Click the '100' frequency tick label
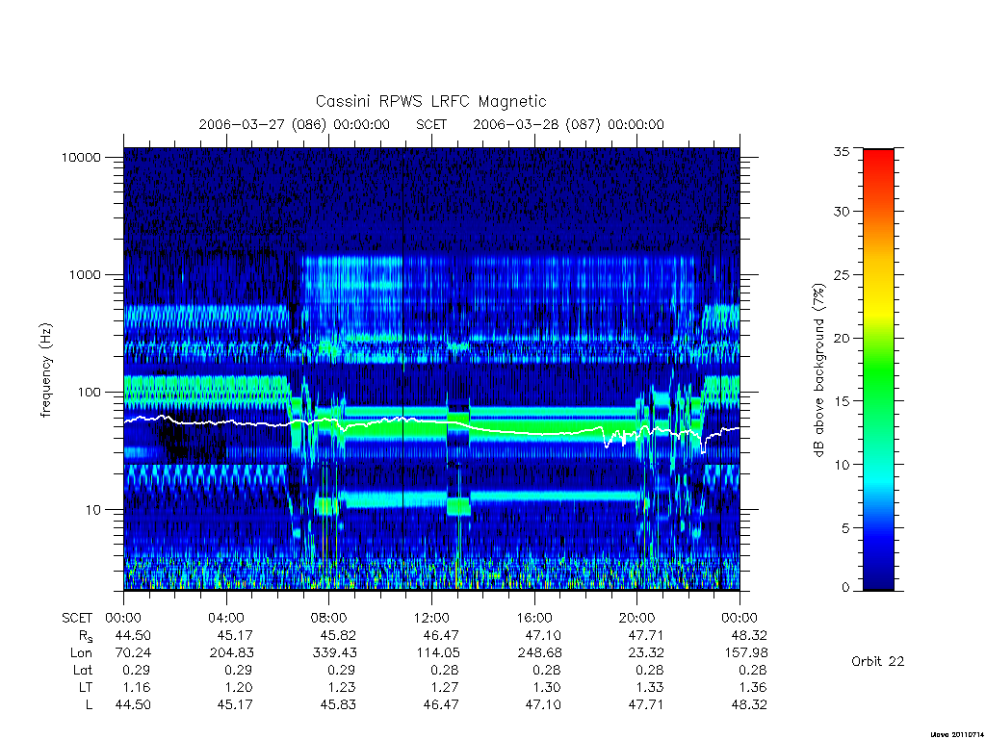Image resolution: width=986 pixels, height=739 pixels. click(89, 393)
